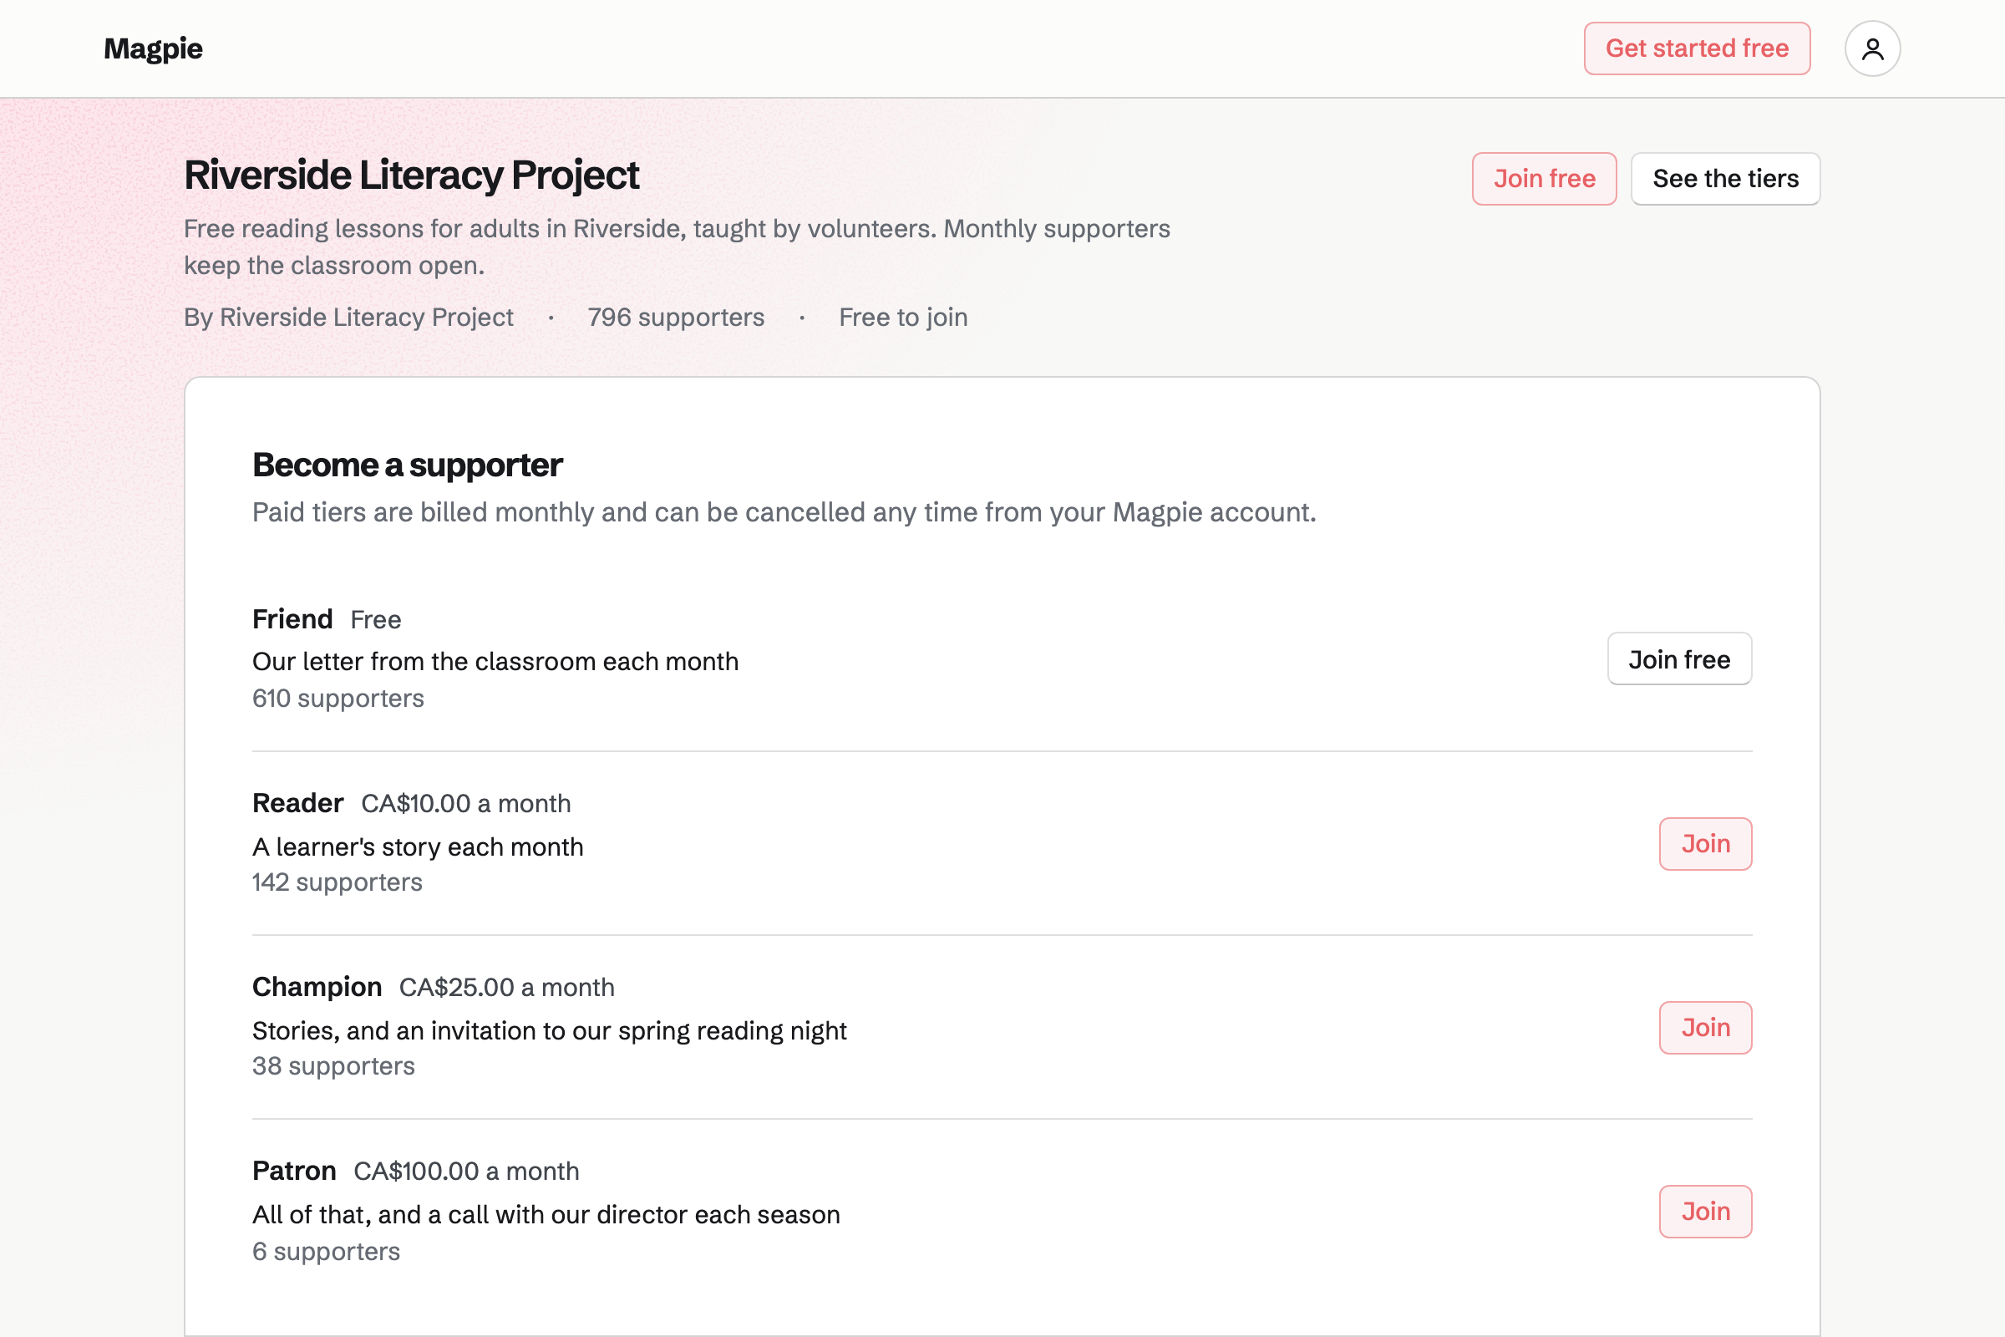
Task: Click Get started free button
Action: click(x=1697, y=48)
